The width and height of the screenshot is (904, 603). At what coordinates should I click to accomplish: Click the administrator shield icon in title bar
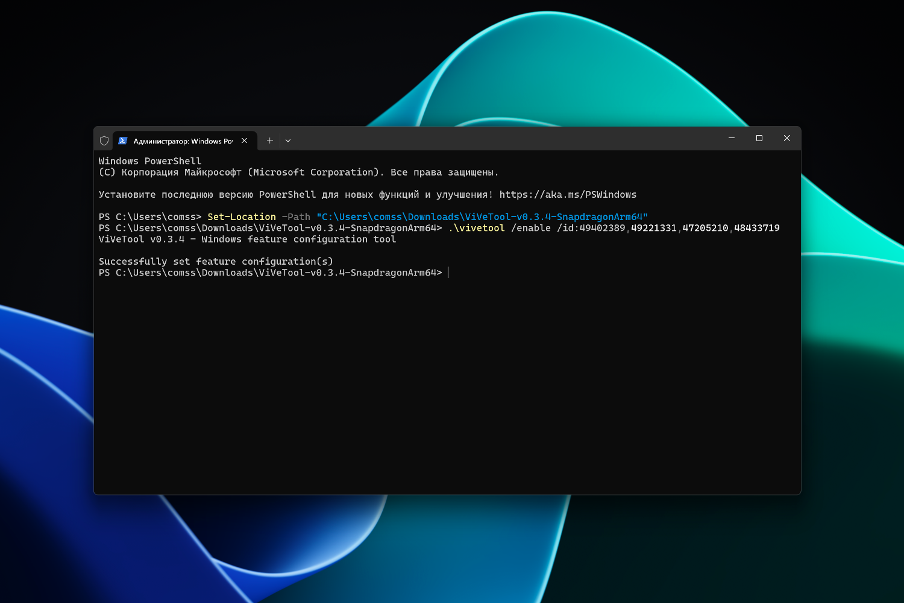[x=104, y=140]
